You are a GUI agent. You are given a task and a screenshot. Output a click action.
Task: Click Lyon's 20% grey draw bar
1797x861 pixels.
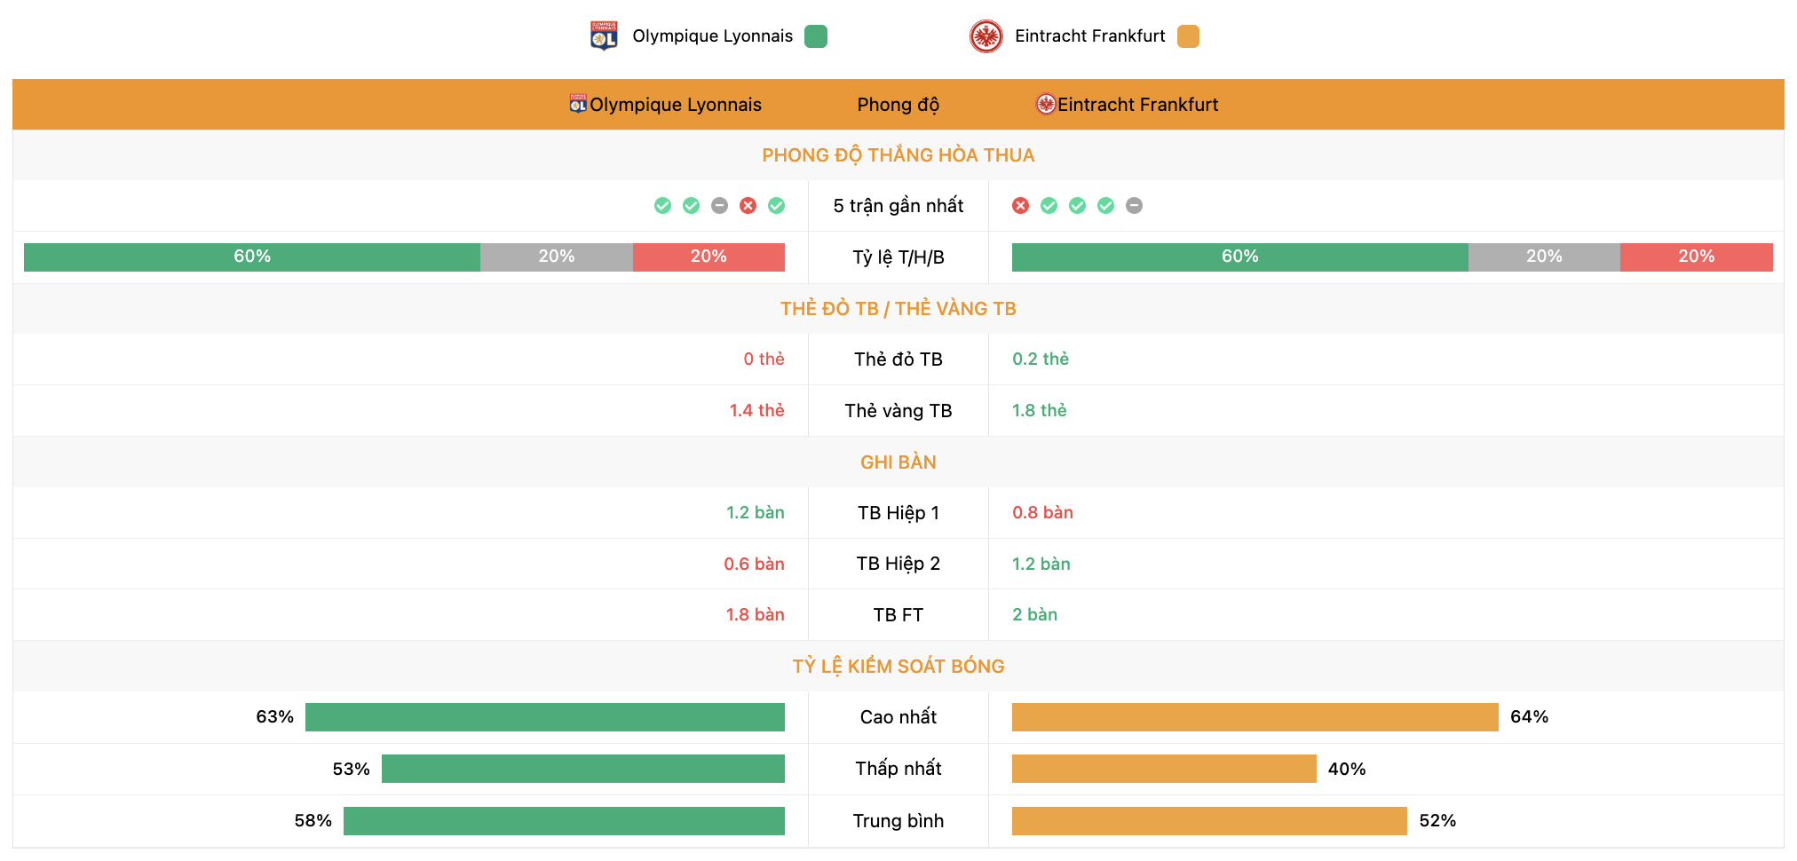coord(557,257)
